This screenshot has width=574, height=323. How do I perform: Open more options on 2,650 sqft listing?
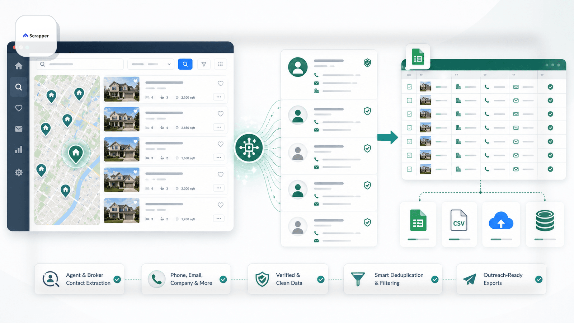click(x=219, y=127)
